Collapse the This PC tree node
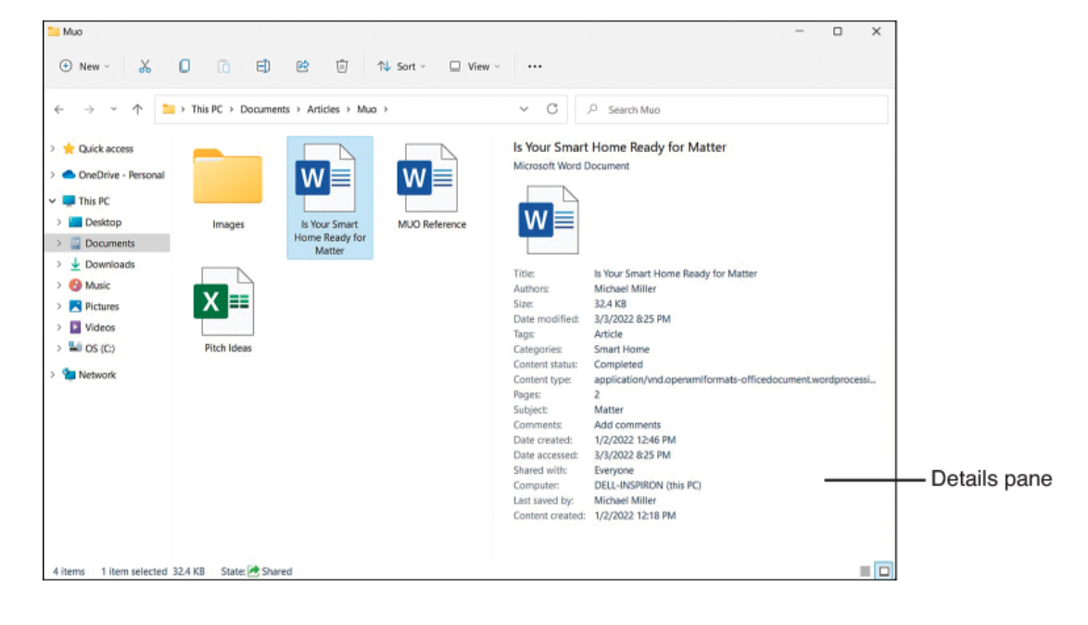The width and height of the screenshot is (1088, 625). click(53, 201)
